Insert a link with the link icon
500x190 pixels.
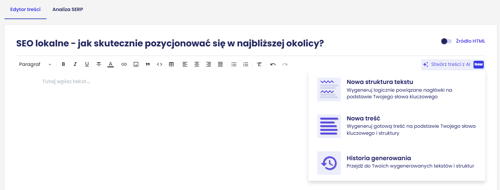pyautogui.click(x=124, y=64)
